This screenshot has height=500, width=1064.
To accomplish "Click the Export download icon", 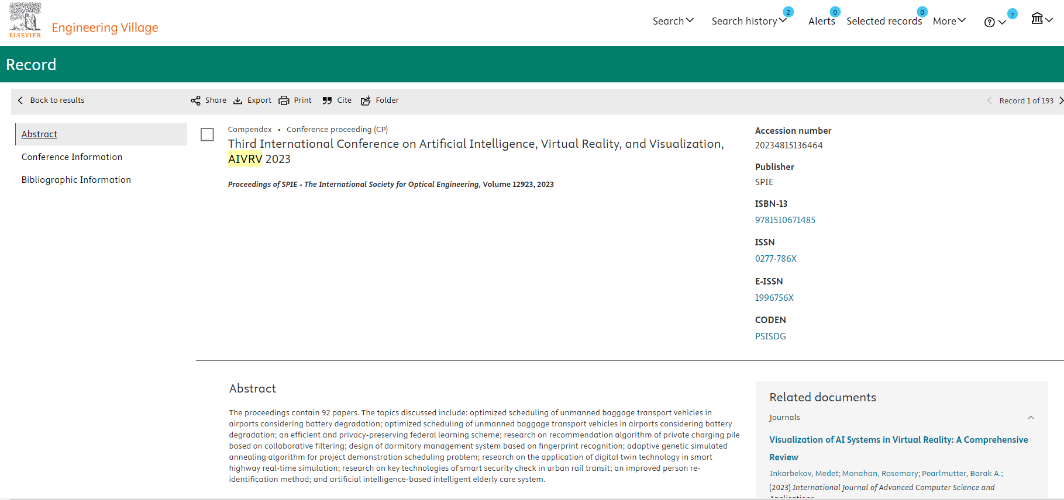I will pyautogui.click(x=237, y=100).
